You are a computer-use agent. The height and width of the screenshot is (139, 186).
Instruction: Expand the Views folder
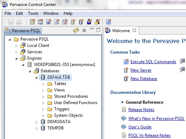(x=43, y=90)
